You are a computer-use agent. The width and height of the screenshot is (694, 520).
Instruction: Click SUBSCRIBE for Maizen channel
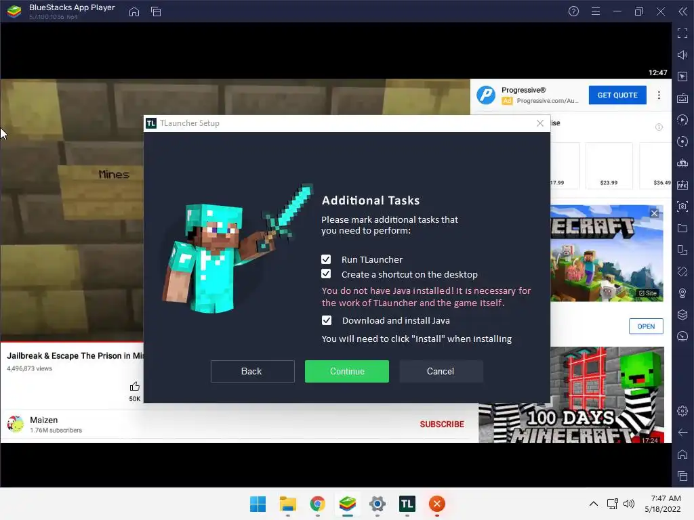tap(442, 425)
